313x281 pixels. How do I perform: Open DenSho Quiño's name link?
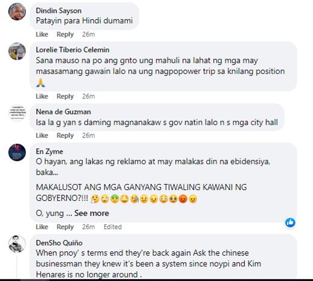[59, 243]
